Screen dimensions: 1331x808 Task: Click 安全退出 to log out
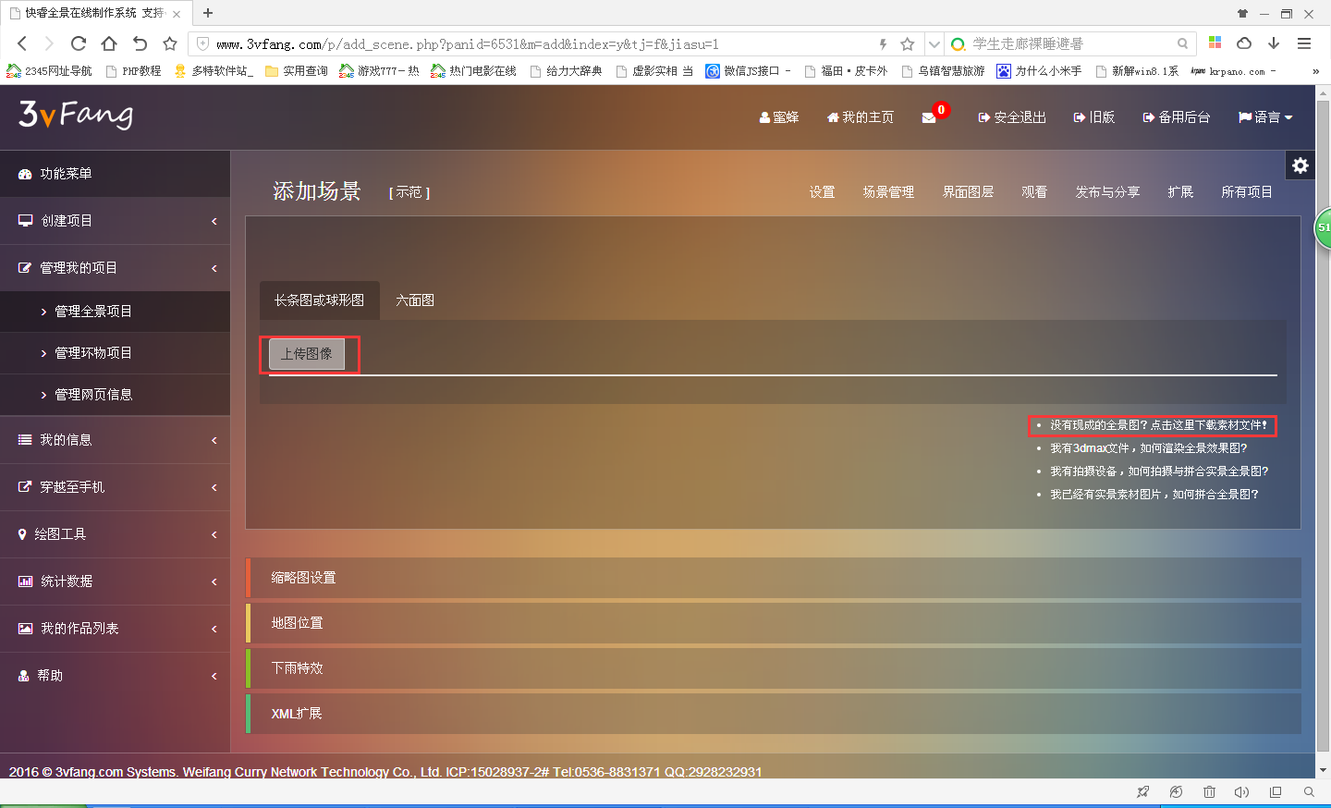[x=1012, y=117]
